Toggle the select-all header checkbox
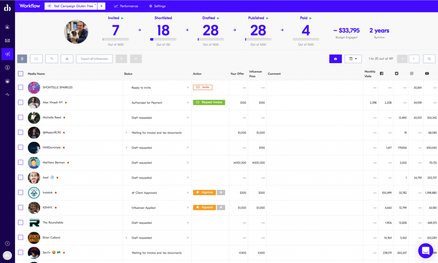 [x=21, y=73]
